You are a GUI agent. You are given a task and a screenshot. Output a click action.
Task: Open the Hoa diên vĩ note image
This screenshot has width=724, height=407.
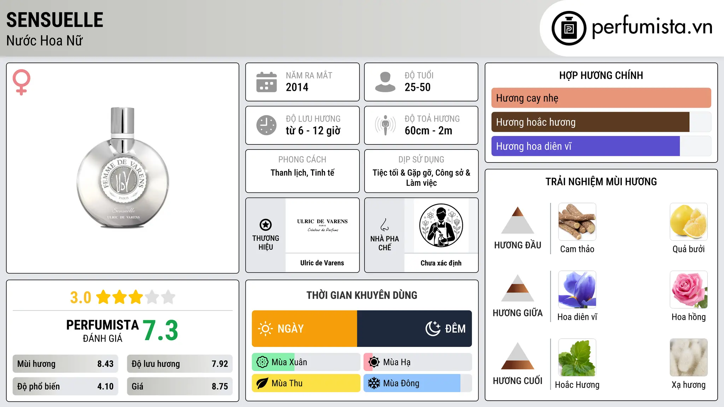coord(577,290)
